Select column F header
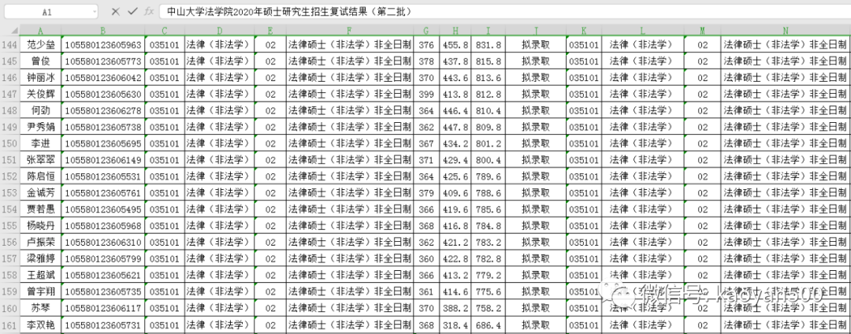The height and width of the screenshot is (334, 851). tap(350, 31)
